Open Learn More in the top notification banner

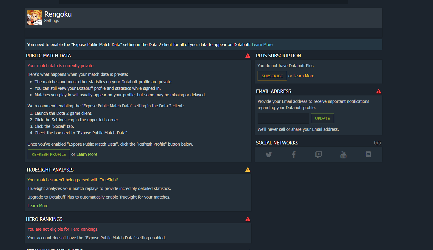coord(262,44)
